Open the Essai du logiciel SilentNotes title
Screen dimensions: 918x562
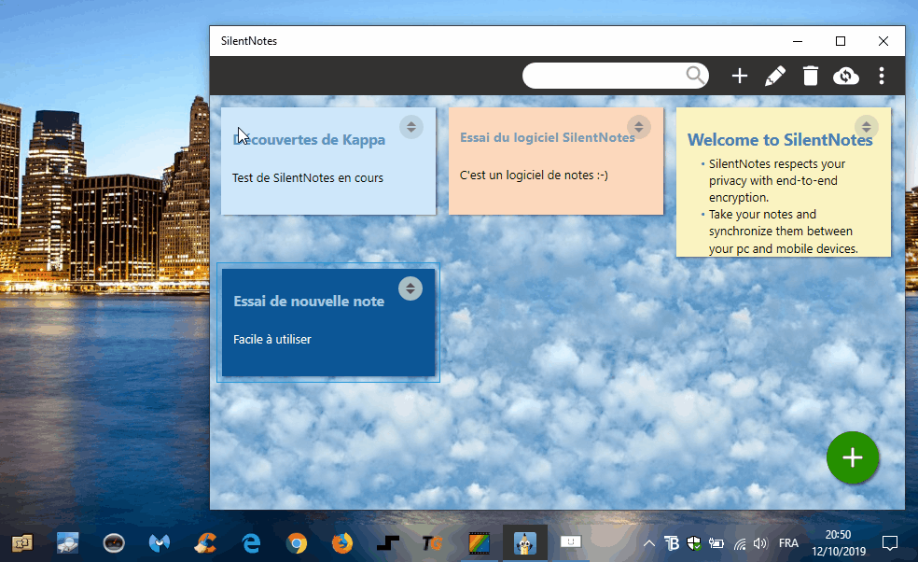[x=548, y=137]
